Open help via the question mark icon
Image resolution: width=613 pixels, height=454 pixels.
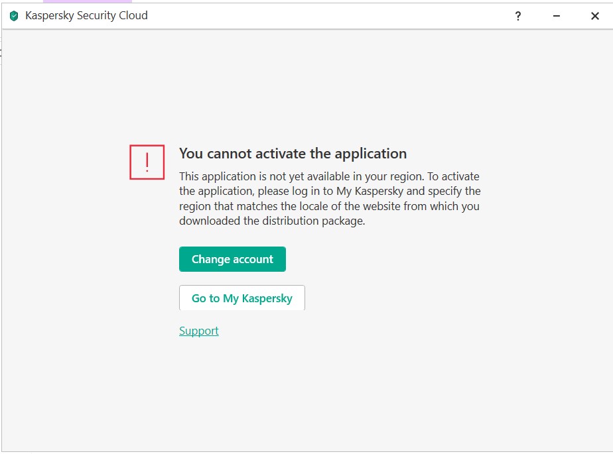pos(518,16)
